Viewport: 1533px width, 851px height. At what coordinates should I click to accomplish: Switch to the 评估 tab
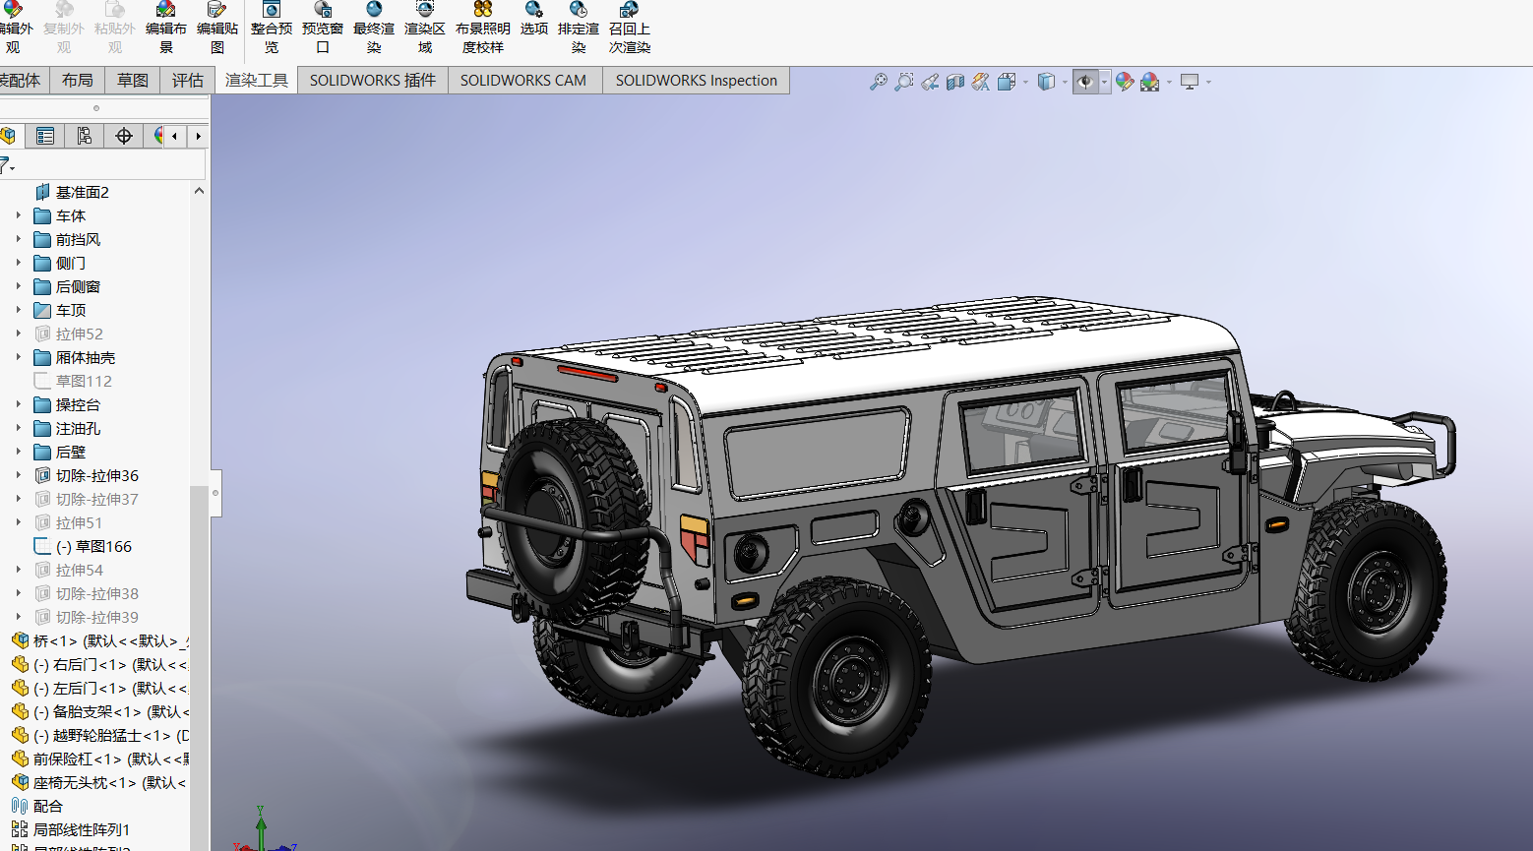pyautogui.click(x=188, y=81)
